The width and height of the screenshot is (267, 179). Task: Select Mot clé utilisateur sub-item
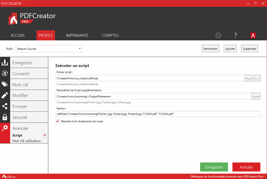pyautogui.click(x=27, y=141)
